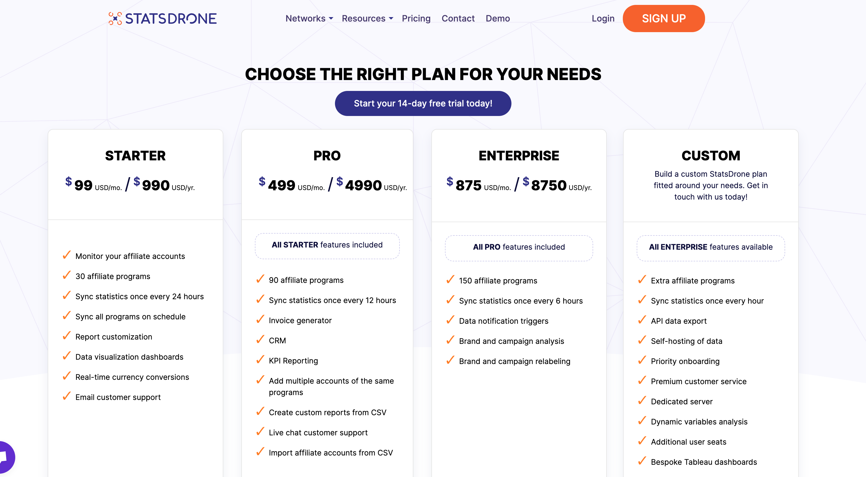Image resolution: width=866 pixels, height=477 pixels.
Task: Click All ENTERPRISE features available box
Action: click(711, 248)
